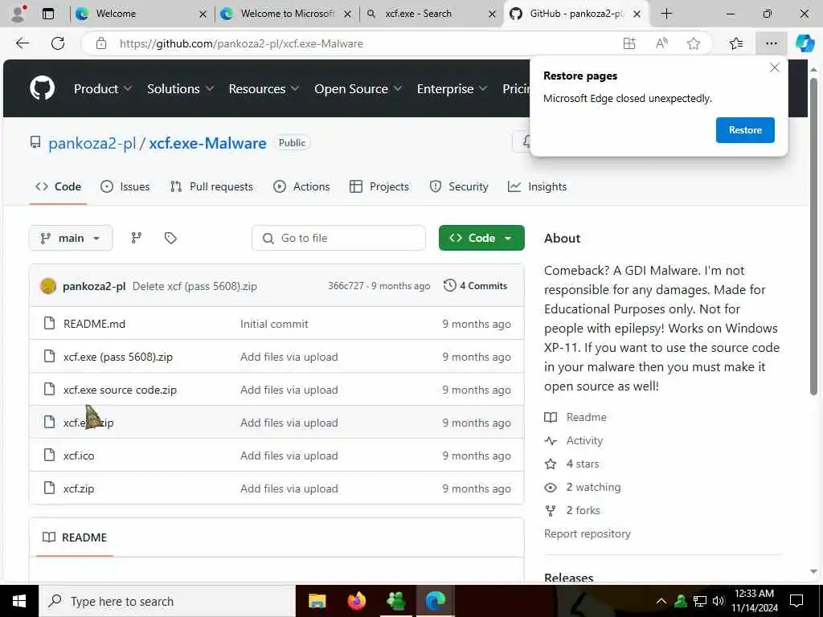This screenshot has width=823, height=617.
Task: Switch to the Actions tab
Action: (x=301, y=186)
